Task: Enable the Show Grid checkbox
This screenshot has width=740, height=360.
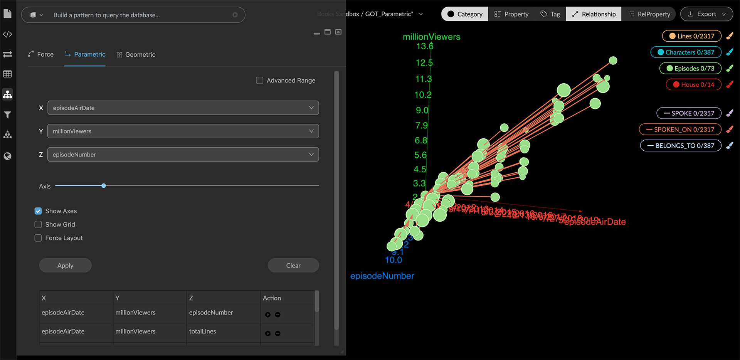Action: point(38,225)
